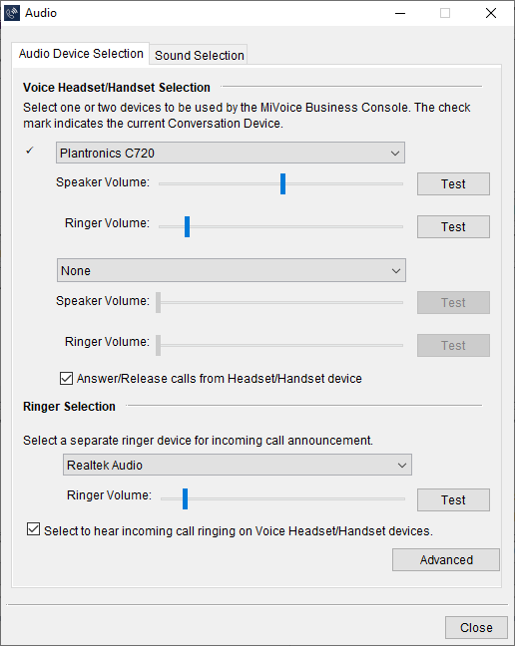Uncheck hear incoming call ringing on headset
This screenshot has height=646, width=515.
(x=33, y=529)
